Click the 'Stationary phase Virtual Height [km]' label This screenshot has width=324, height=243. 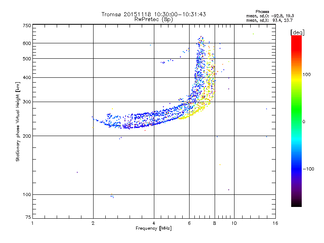pyautogui.click(x=17, y=122)
